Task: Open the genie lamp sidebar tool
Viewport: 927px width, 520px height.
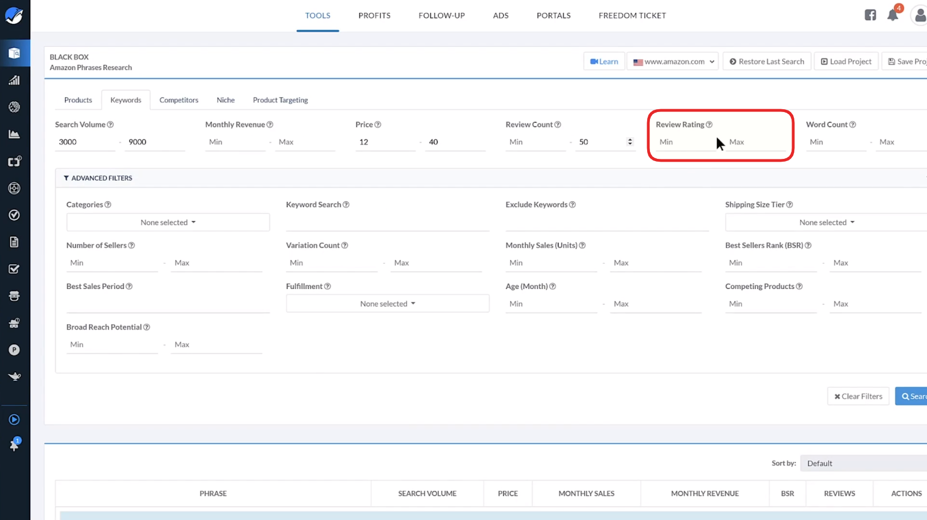Action: [x=14, y=377]
